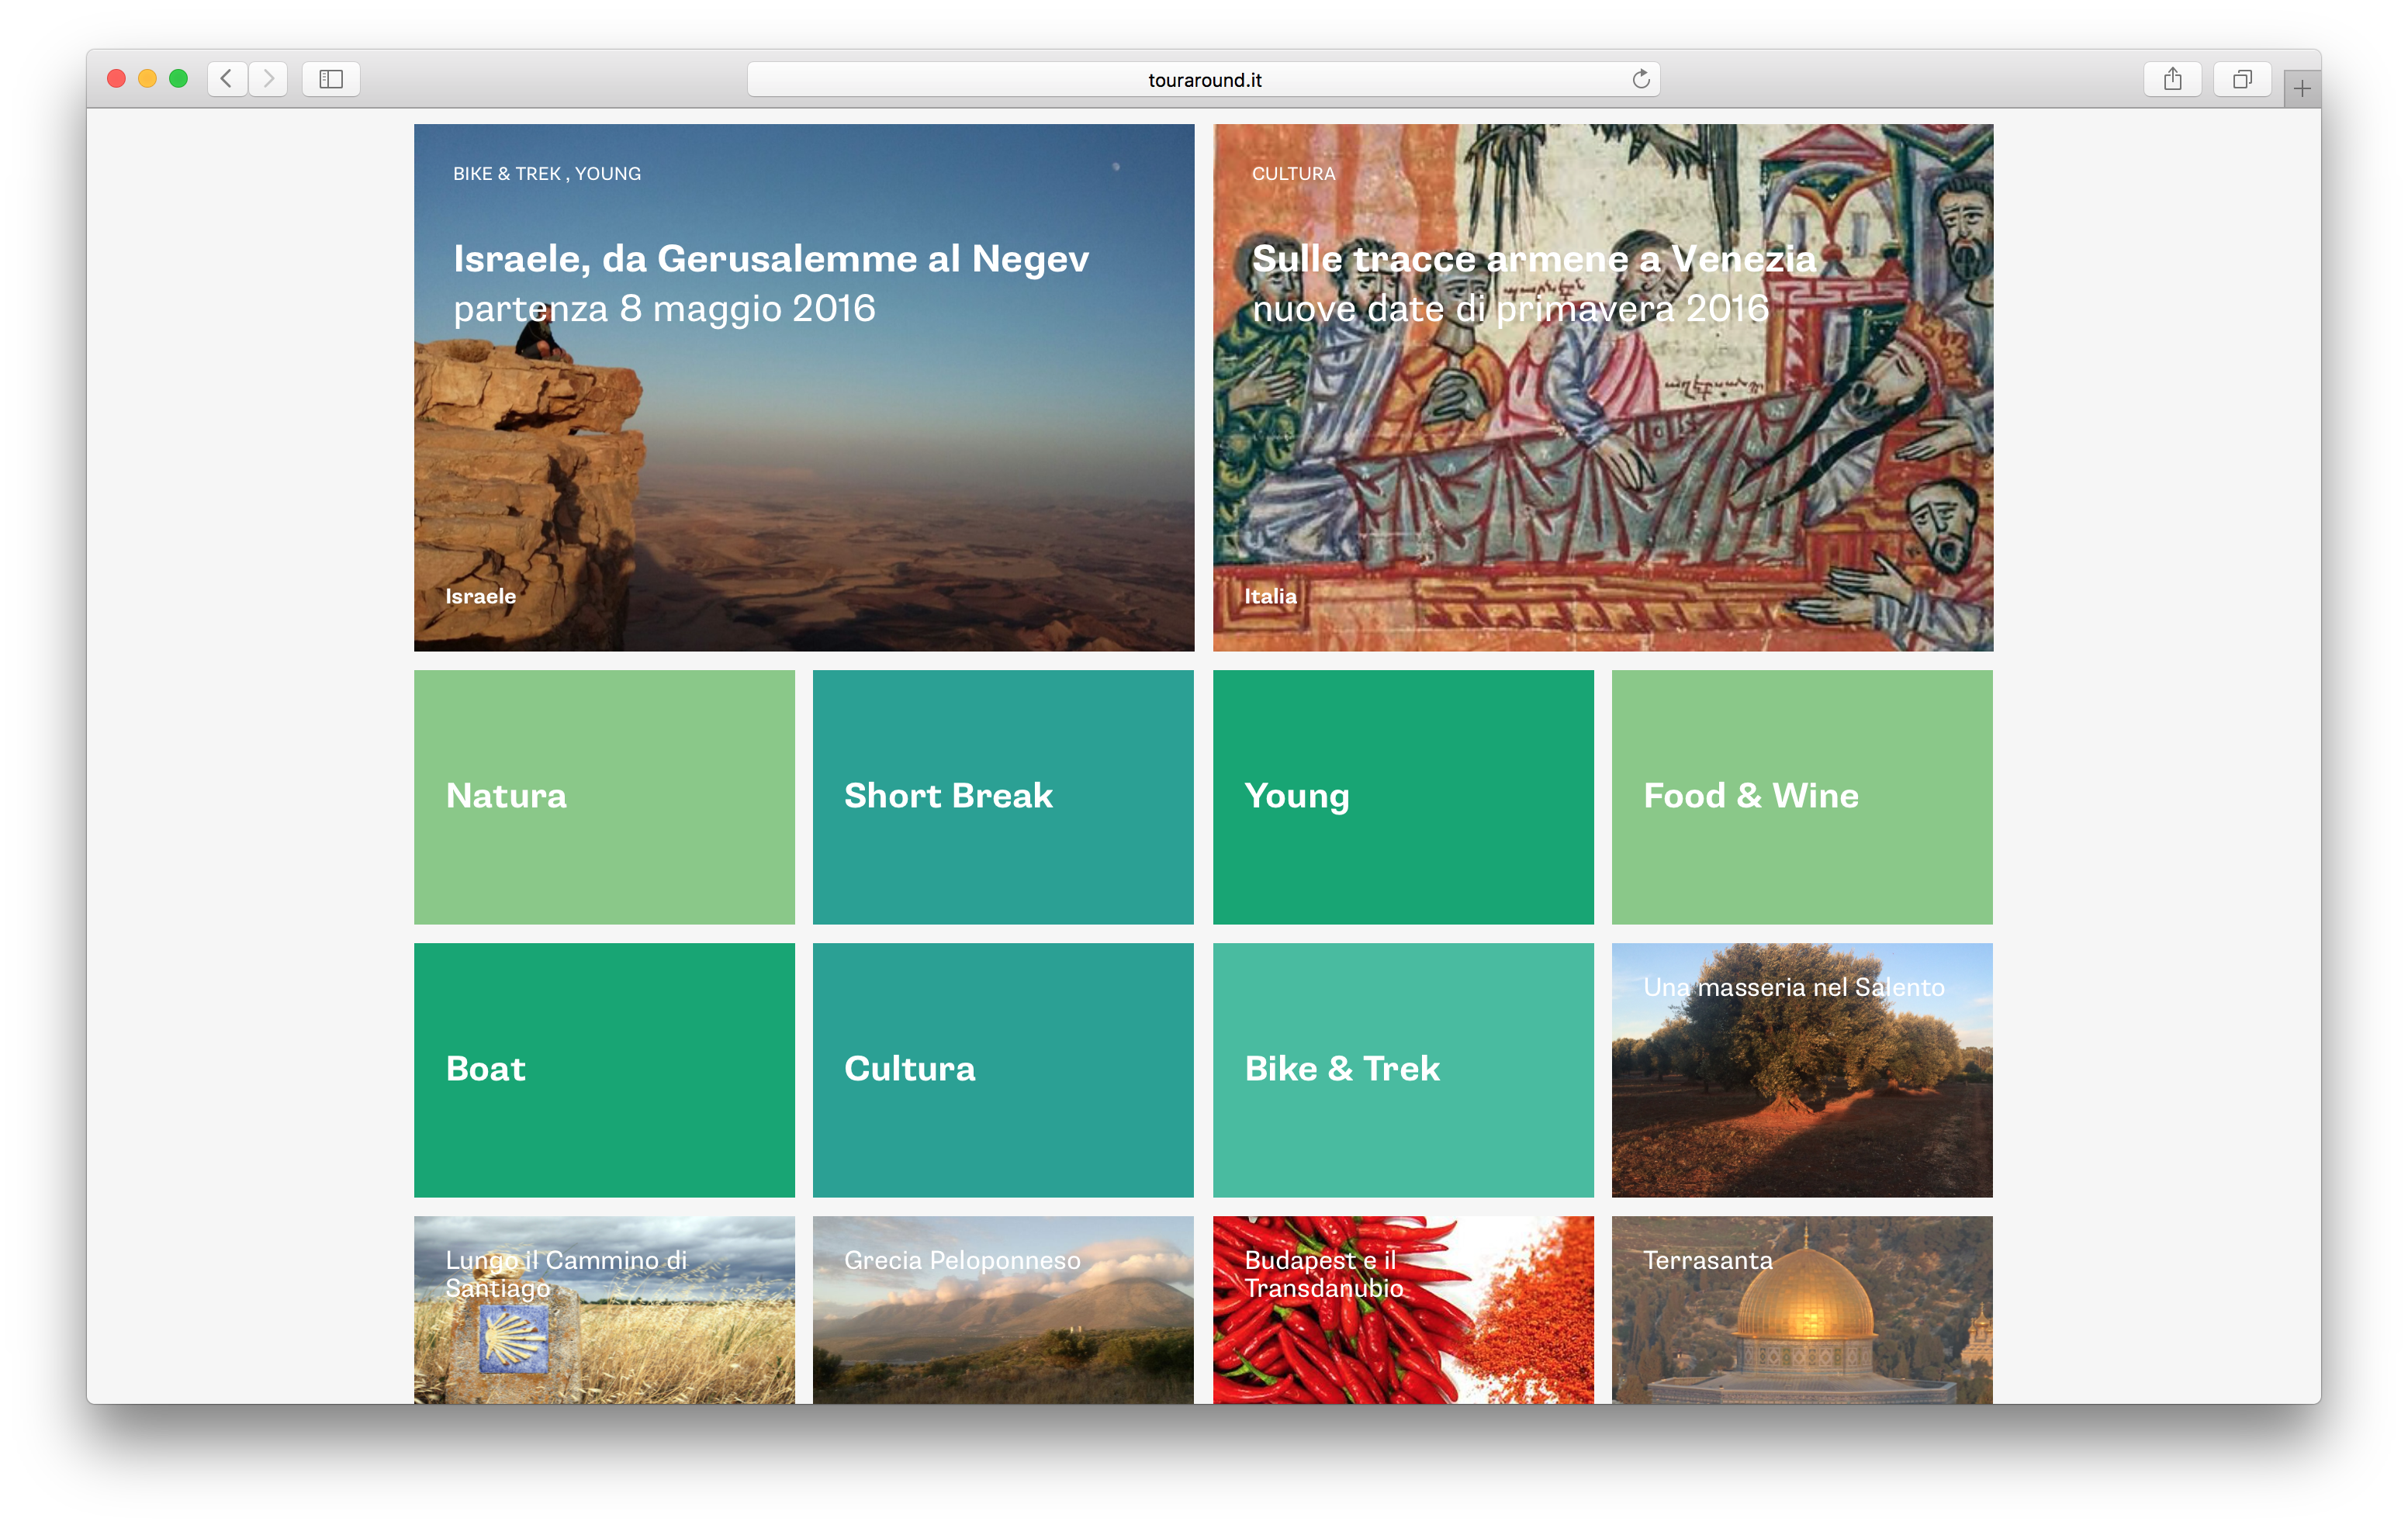Viewport: 2408px width, 1528px height.
Task: Open the Share icon in the toolbar
Action: tap(2172, 79)
